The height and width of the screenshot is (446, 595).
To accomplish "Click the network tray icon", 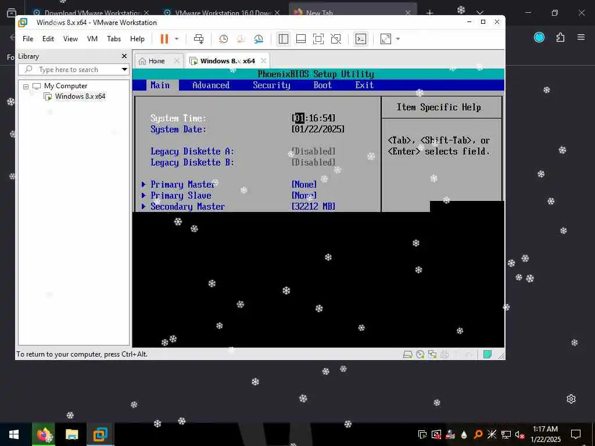I will 506,434.
